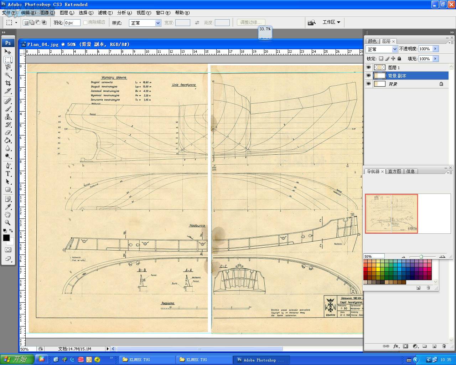456x365 pixels.
Task: Open the status bar info arrow
Action: coord(108,349)
